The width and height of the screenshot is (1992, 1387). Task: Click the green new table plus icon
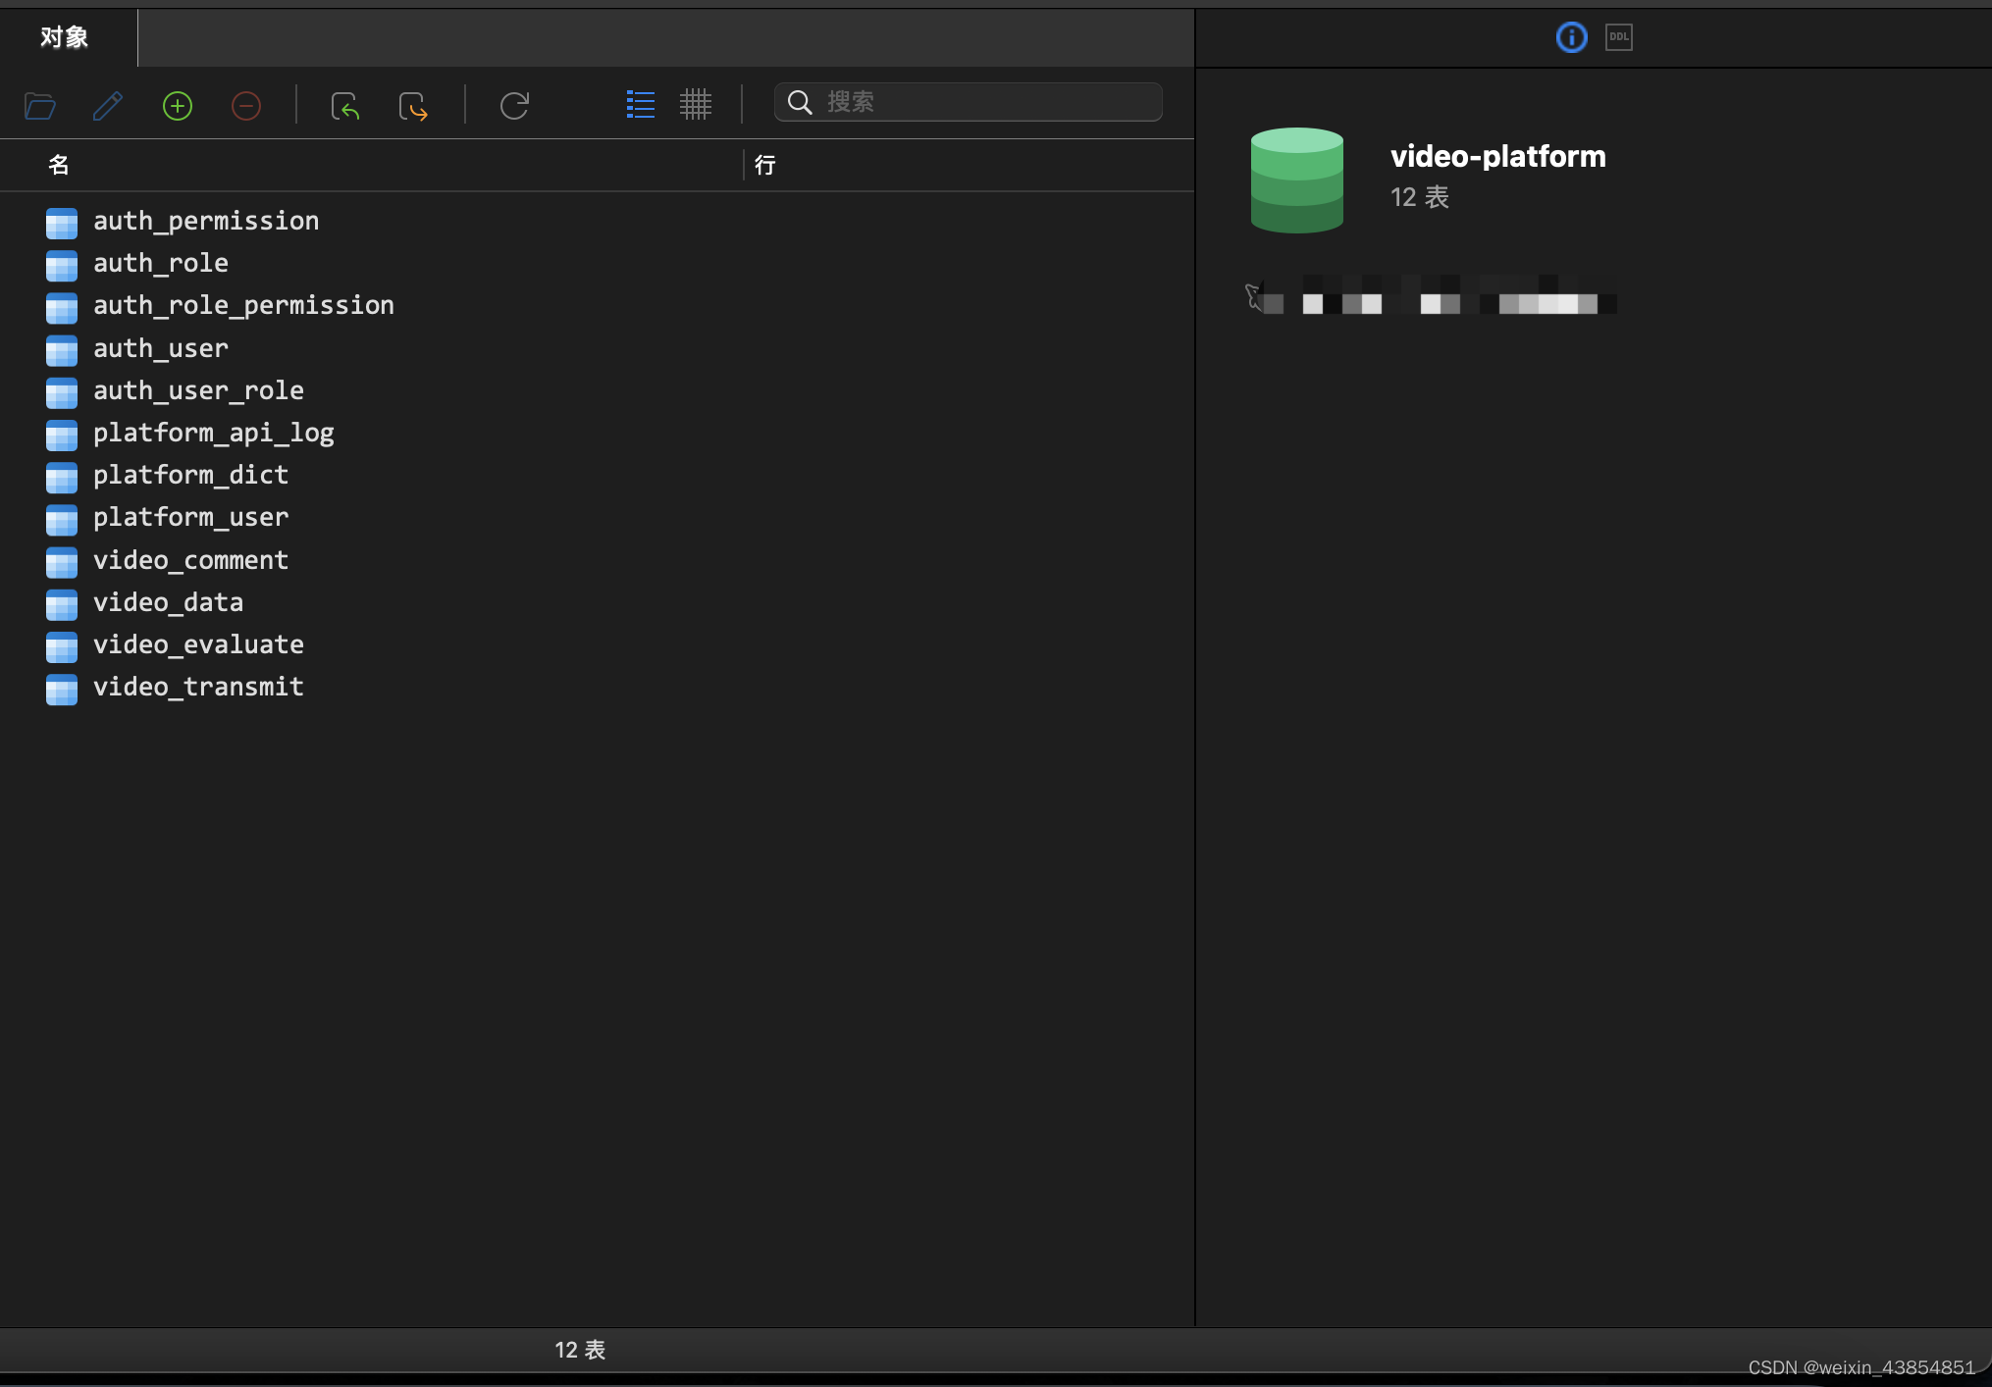click(178, 105)
